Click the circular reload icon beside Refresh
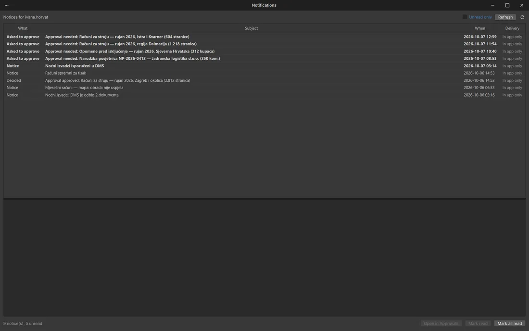Image resolution: width=529 pixels, height=331 pixels. point(522,17)
